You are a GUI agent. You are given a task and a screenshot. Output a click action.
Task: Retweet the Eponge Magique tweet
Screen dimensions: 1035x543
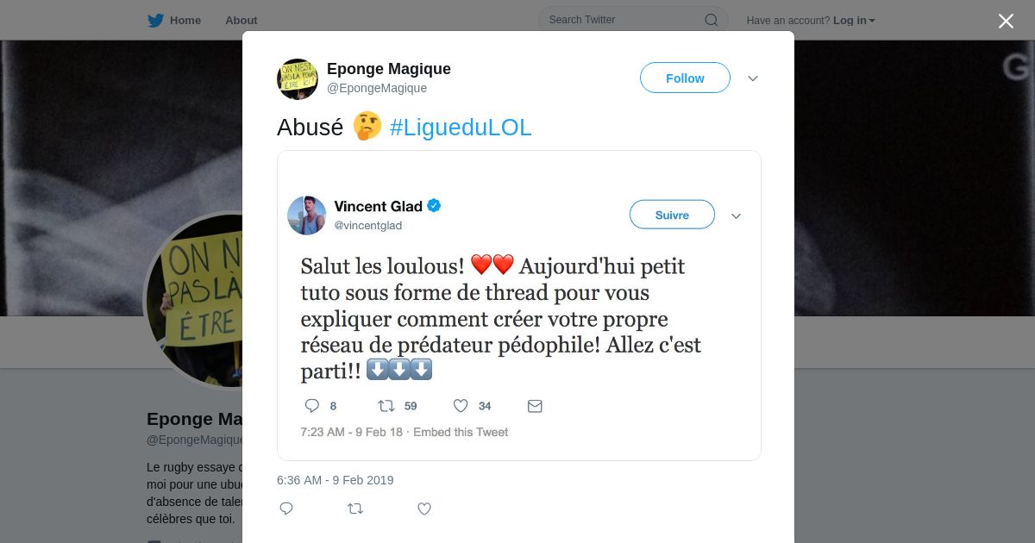click(x=354, y=509)
